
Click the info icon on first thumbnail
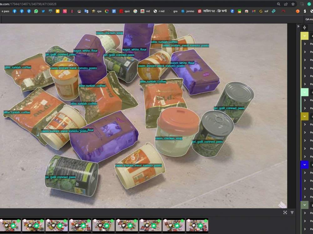pos(1,221)
